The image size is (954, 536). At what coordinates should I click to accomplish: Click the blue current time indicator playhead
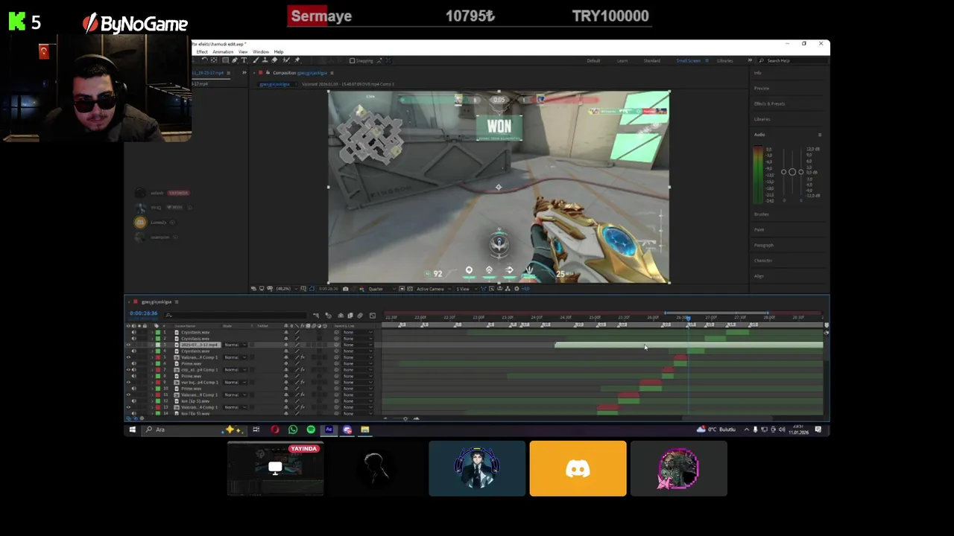click(x=688, y=318)
